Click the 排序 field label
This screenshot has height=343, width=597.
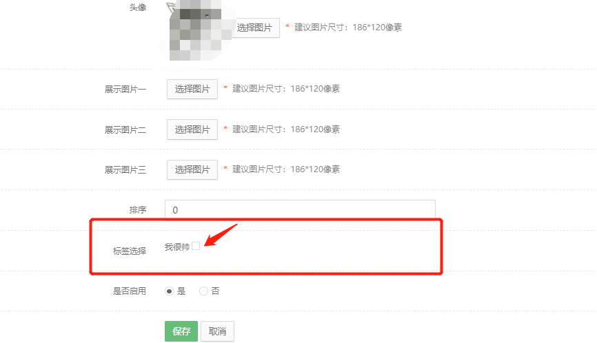pyautogui.click(x=138, y=210)
